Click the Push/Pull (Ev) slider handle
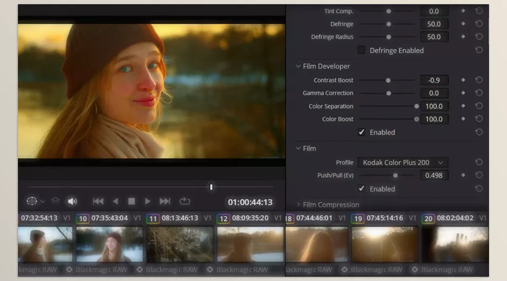Screen dimensions: 507x281 click(x=395, y=176)
